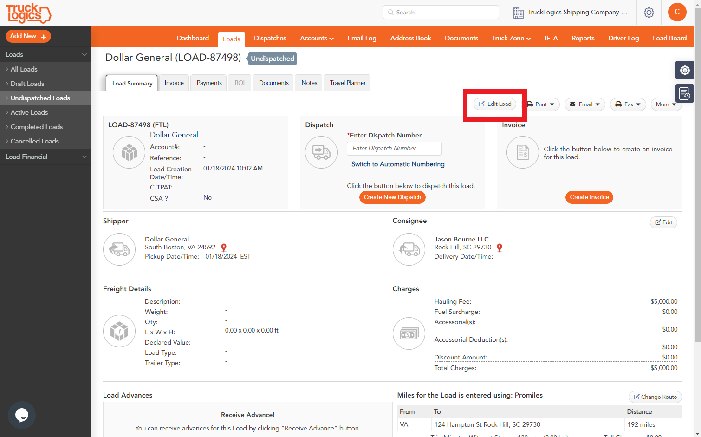Open the user avatar circle labeled C

point(677,12)
